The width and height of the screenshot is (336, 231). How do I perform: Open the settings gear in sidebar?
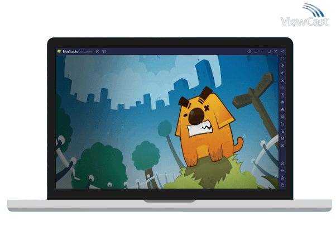click(282, 163)
